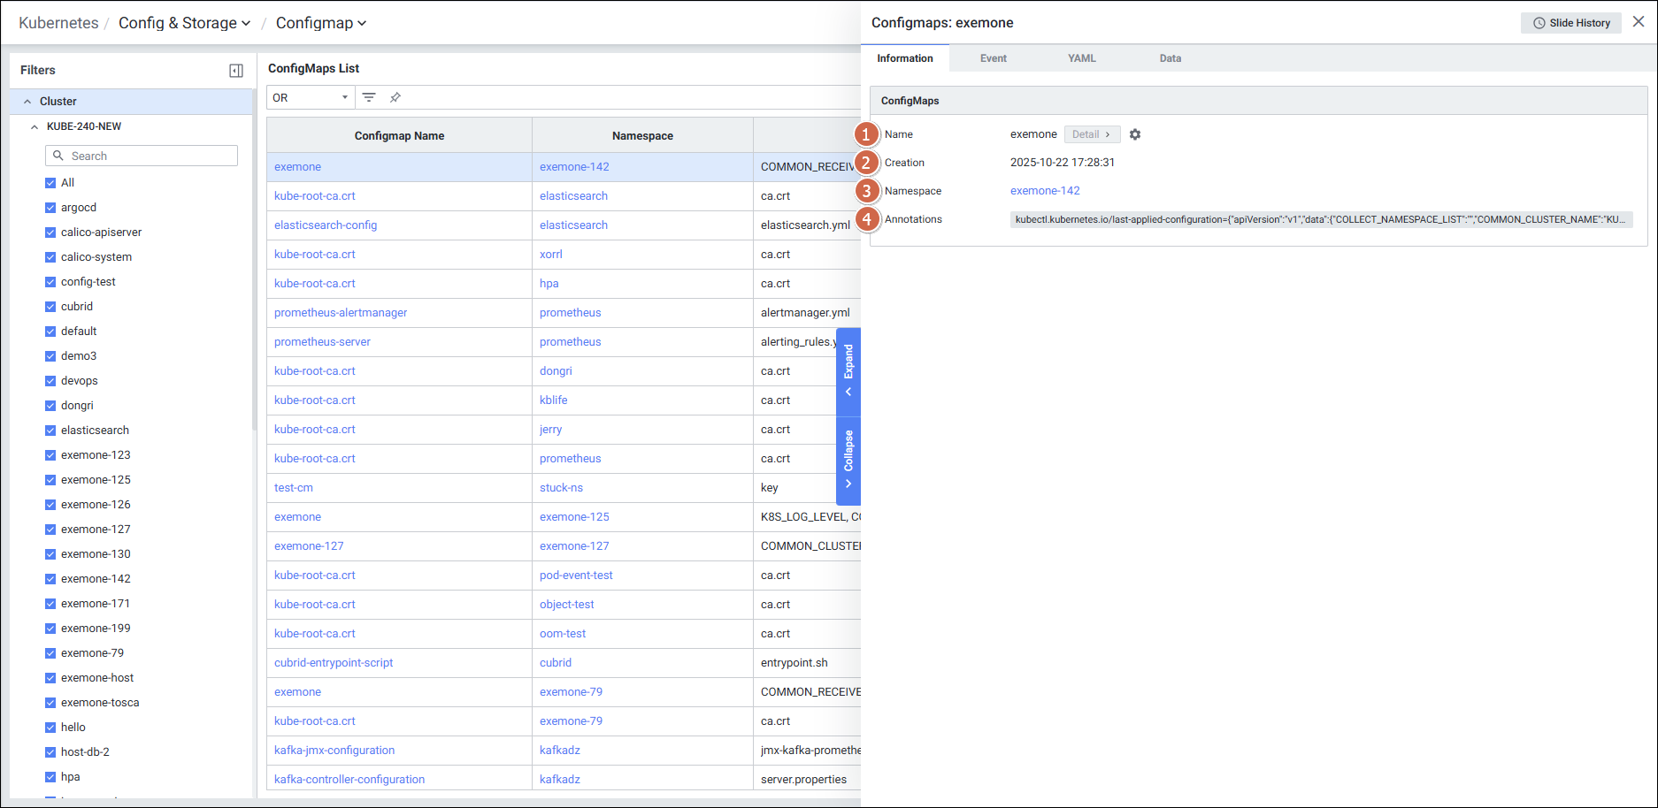Switch to the YAML tab
The image size is (1658, 808).
pyautogui.click(x=1081, y=58)
